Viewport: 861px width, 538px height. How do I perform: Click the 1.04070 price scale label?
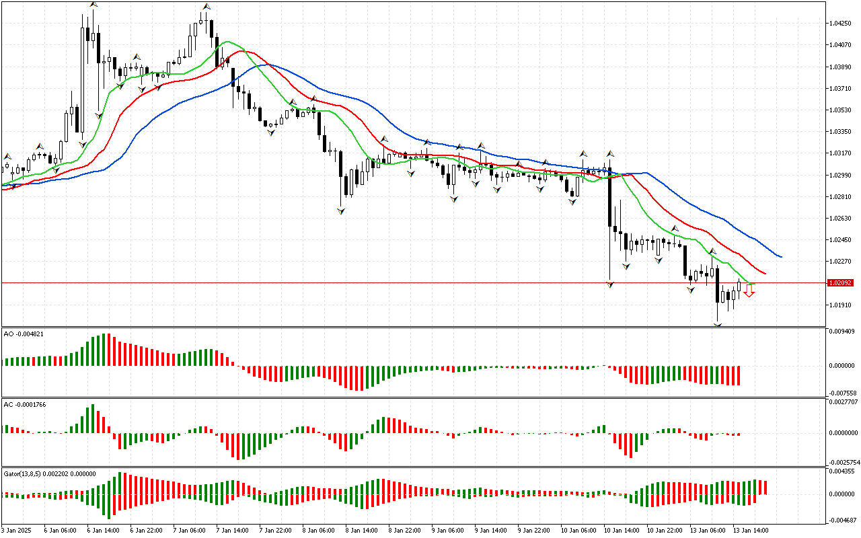[x=841, y=45]
